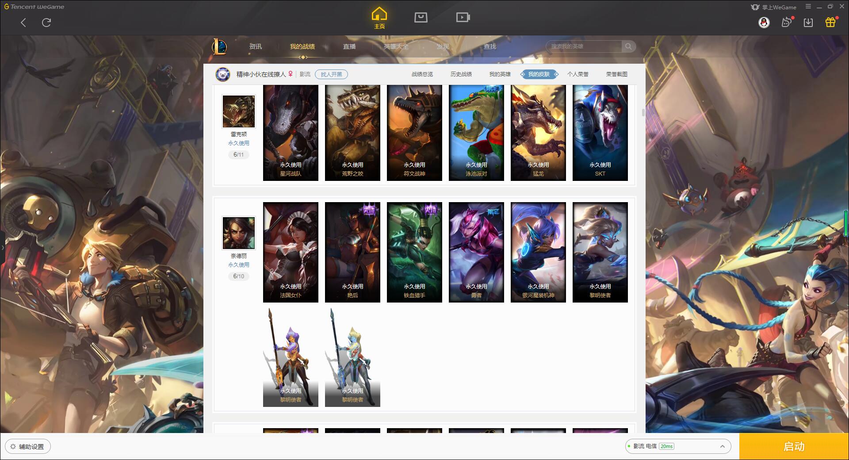Image resolution: width=849 pixels, height=460 pixels.
Task: Open 荒野之咬 Renekton skin card
Action: (352, 133)
